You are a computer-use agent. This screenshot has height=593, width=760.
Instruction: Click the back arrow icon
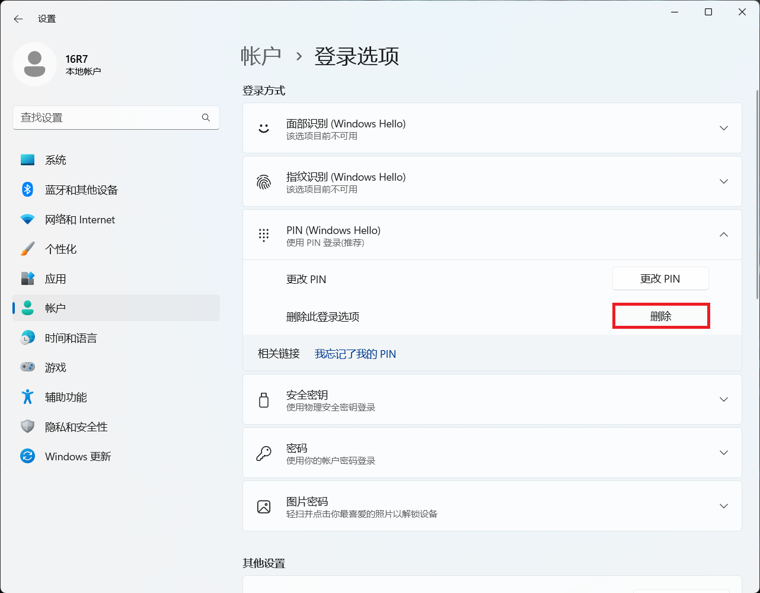(x=18, y=19)
